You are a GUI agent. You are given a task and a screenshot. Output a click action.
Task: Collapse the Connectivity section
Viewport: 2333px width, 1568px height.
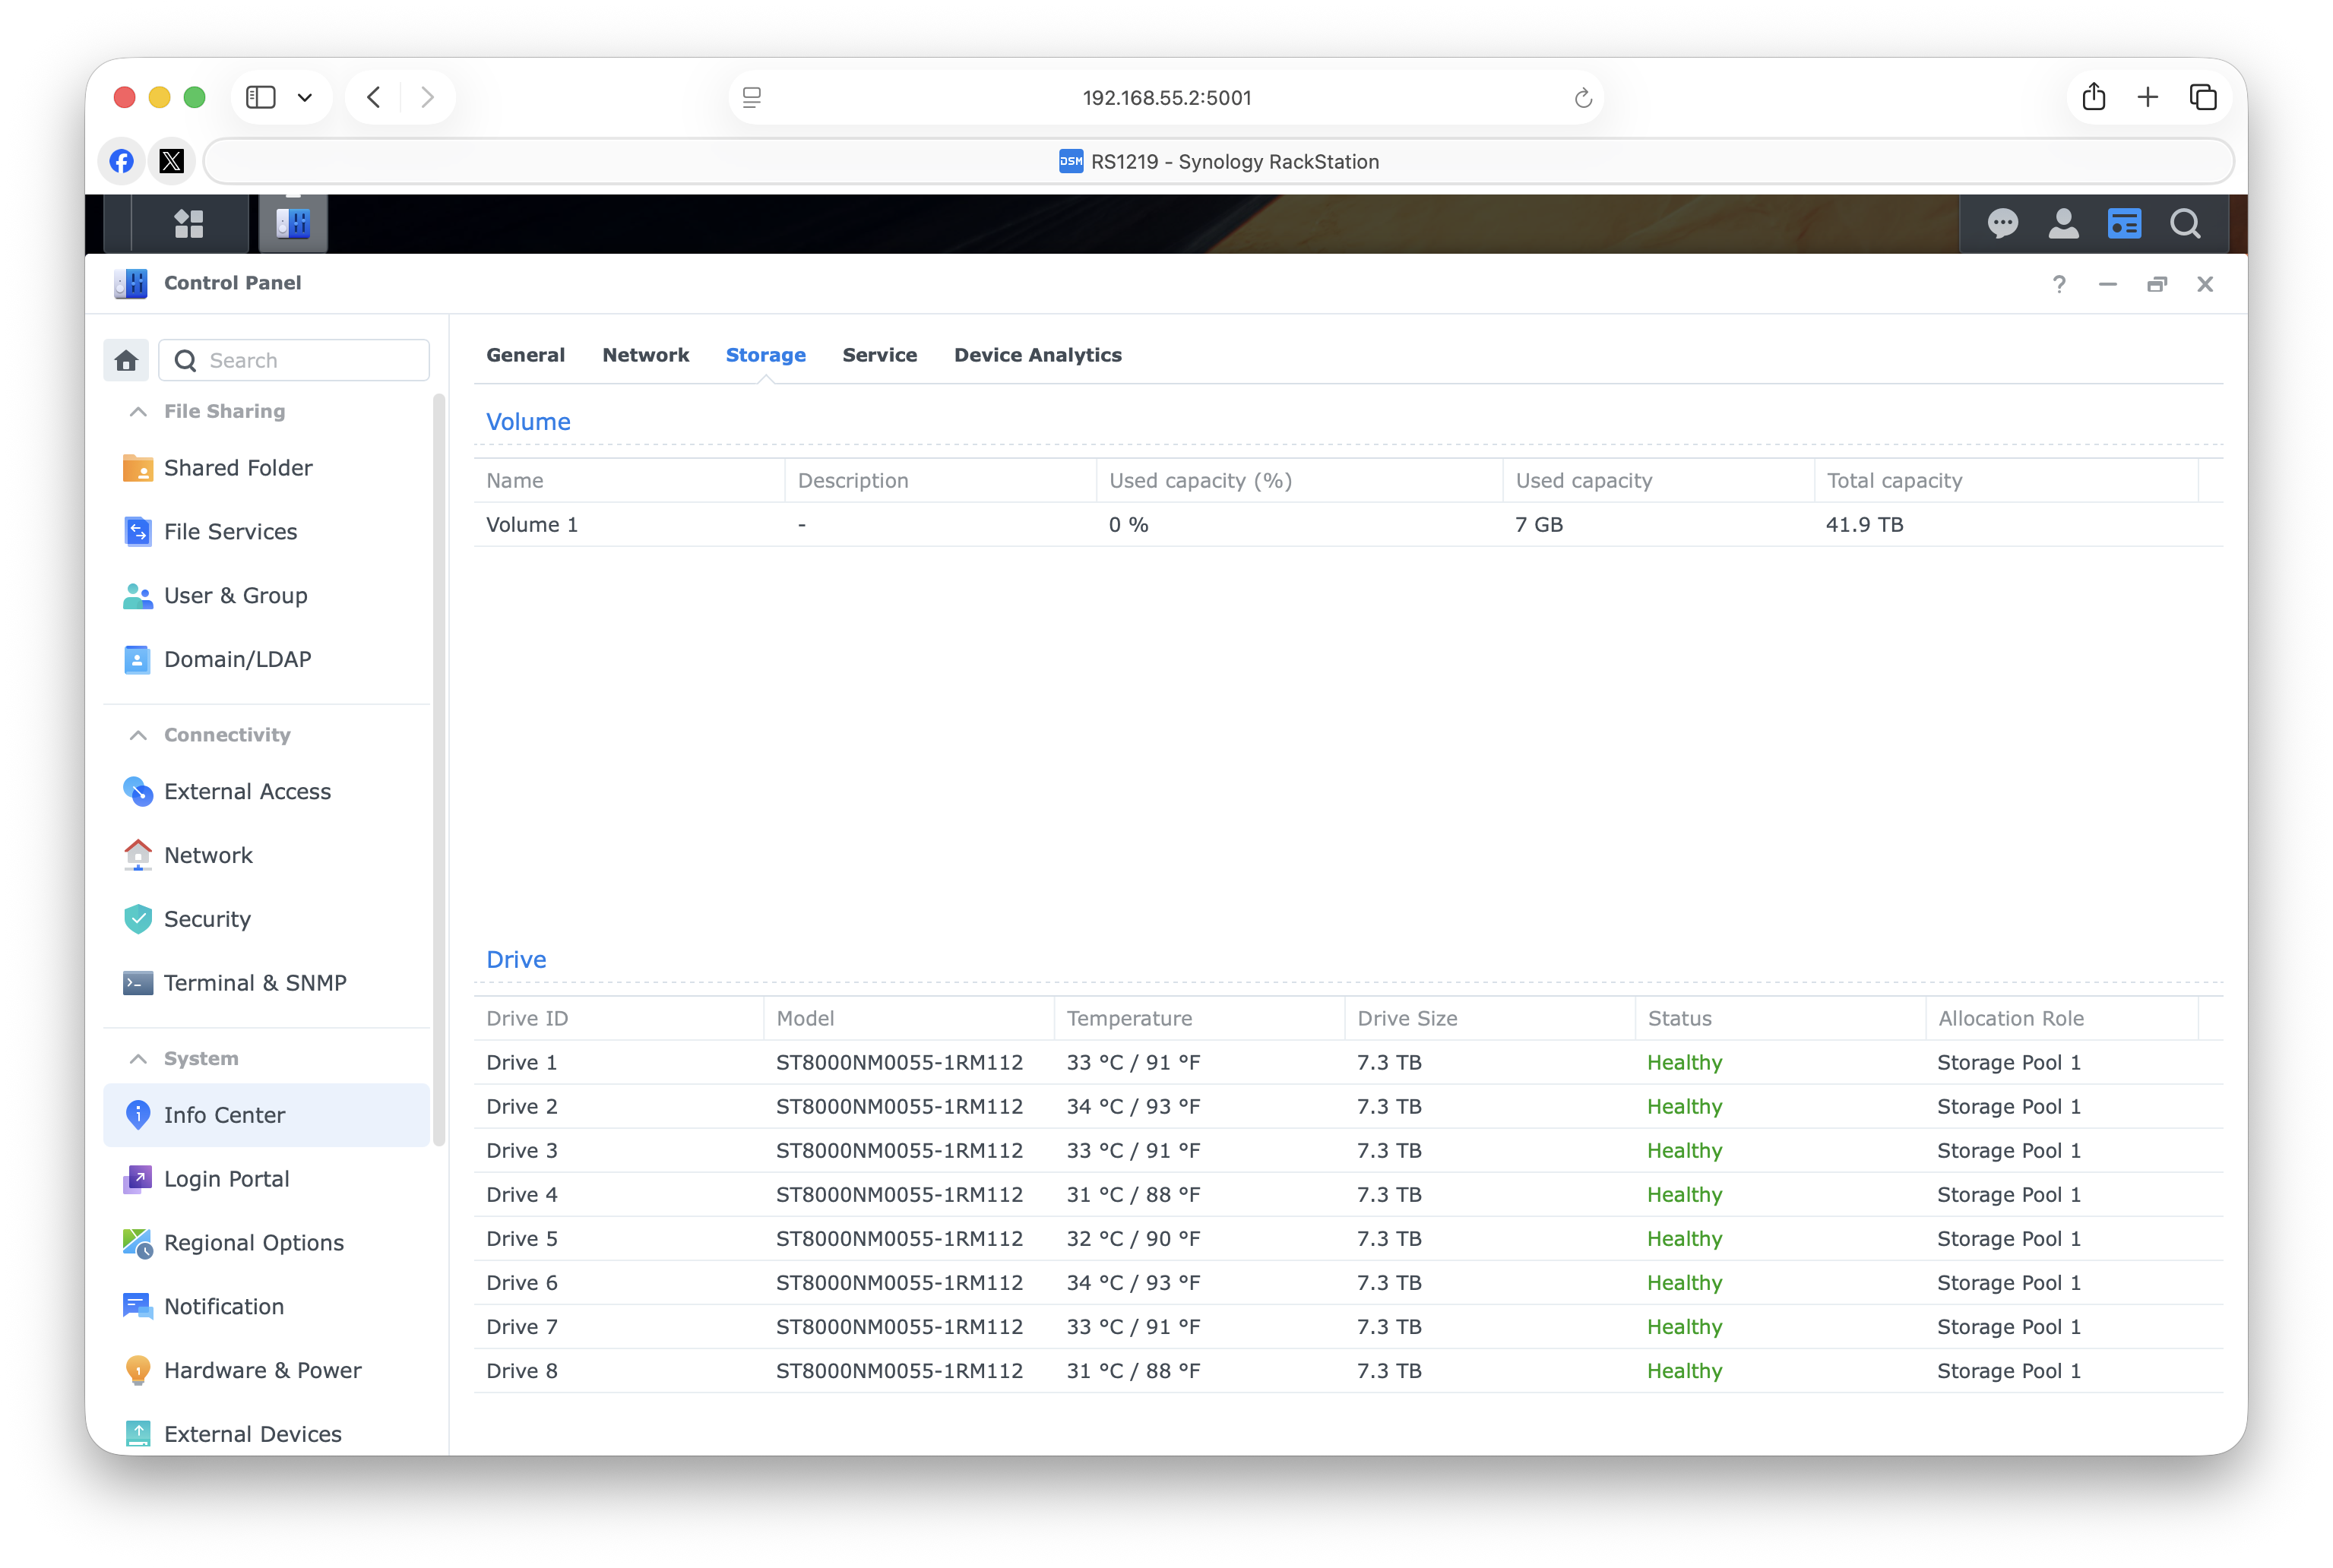point(138,736)
